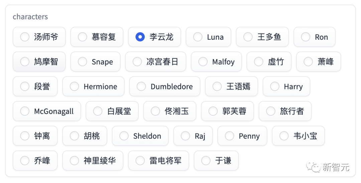The height and width of the screenshot is (183, 361).
Task: Pick the 王多鱼 character
Action: [262, 37]
